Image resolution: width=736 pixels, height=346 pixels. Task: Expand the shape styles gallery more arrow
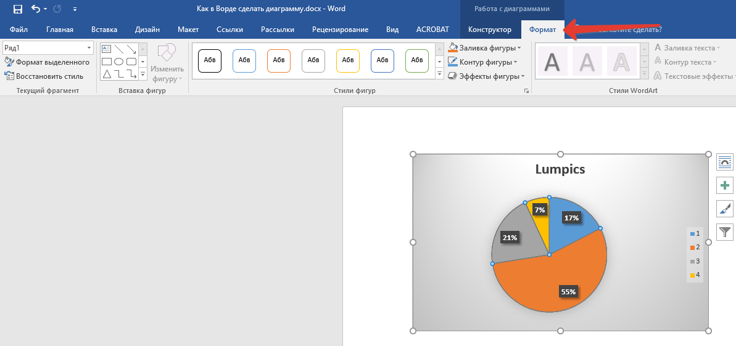pos(440,74)
